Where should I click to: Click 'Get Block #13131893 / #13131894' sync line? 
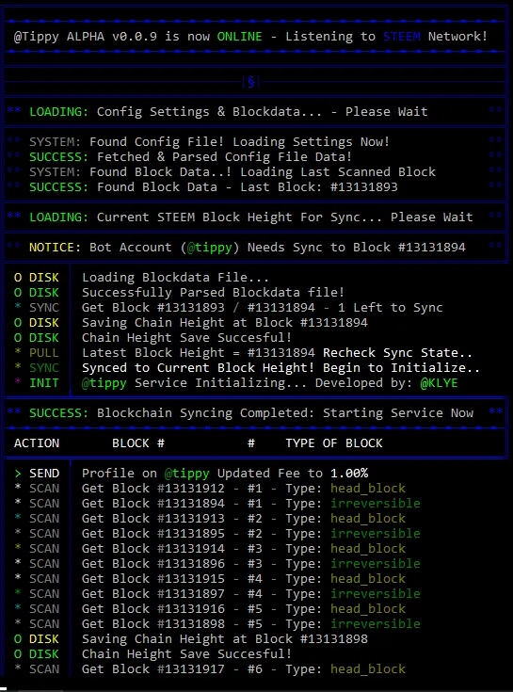pyautogui.click(x=262, y=307)
